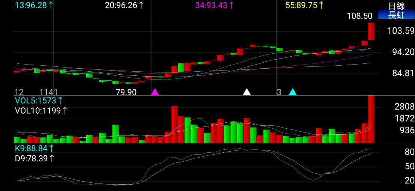Click the month 3 date marker on axis
Screen dimensions: 415x191
tap(279, 92)
